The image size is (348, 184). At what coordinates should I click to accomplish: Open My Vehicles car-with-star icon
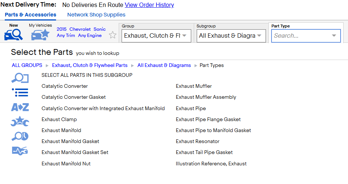(40, 35)
